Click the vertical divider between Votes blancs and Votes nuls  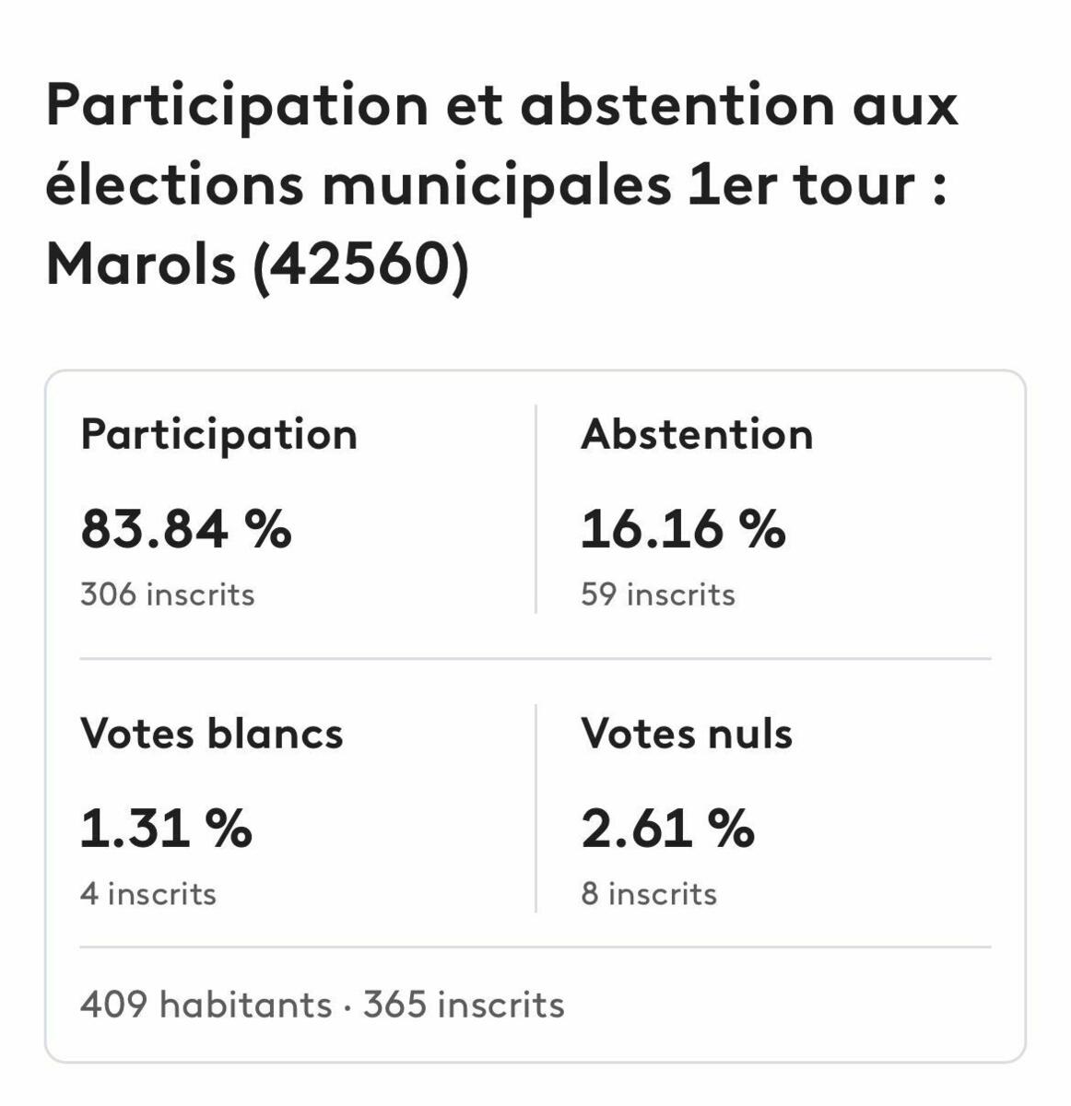coord(535,808)
